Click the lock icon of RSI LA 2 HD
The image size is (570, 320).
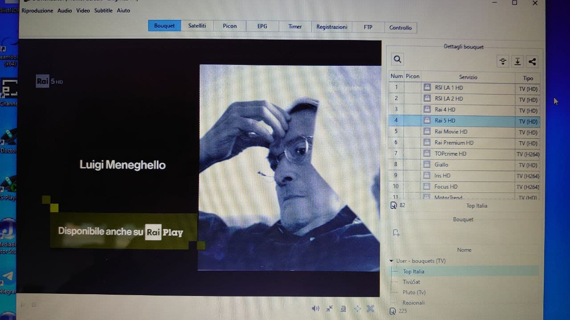(x=427, y=99)
